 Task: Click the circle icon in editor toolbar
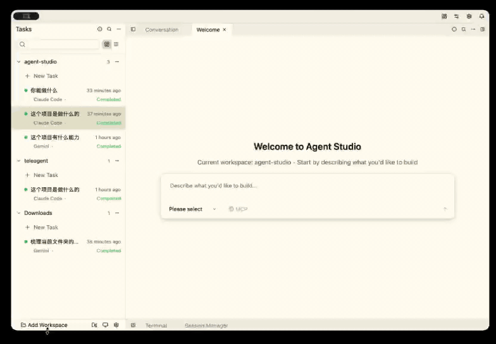[x=454, y=29]
